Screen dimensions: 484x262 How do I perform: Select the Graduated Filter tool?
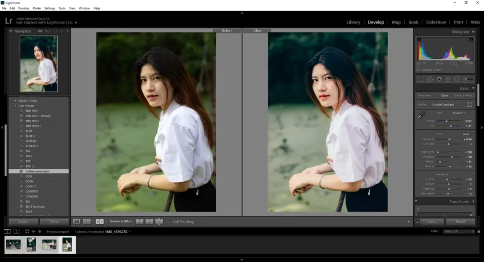click(x=448, y=79)
